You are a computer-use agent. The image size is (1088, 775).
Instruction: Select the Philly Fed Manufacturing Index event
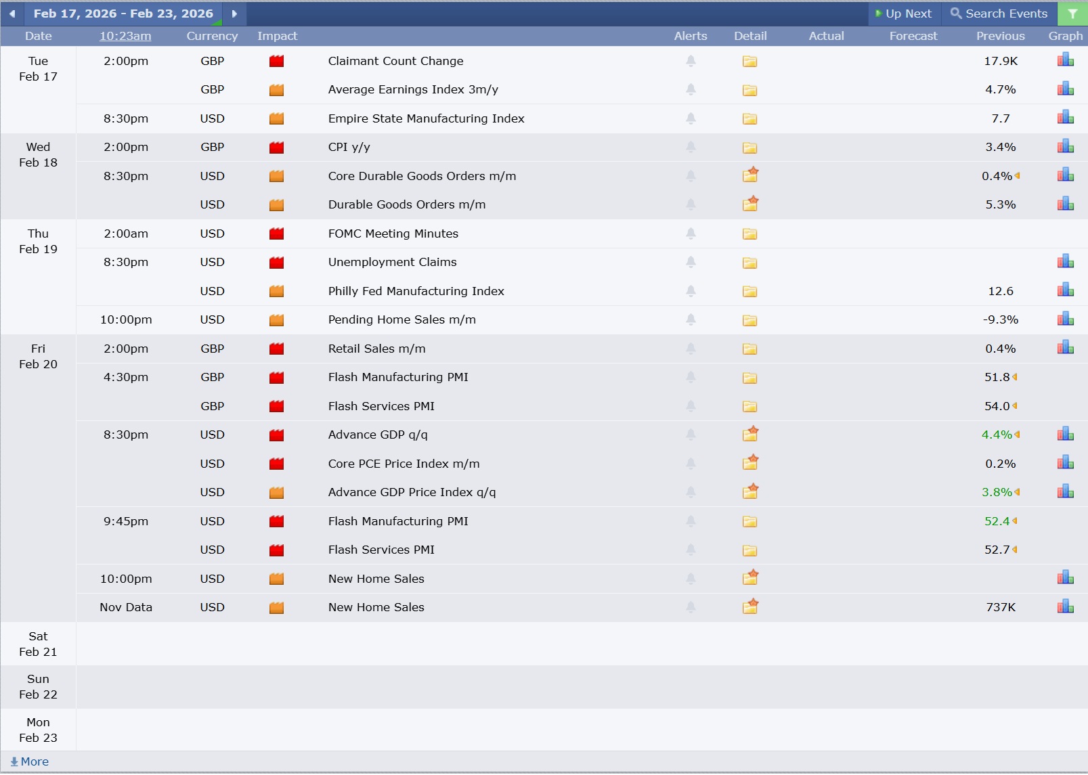416,291
